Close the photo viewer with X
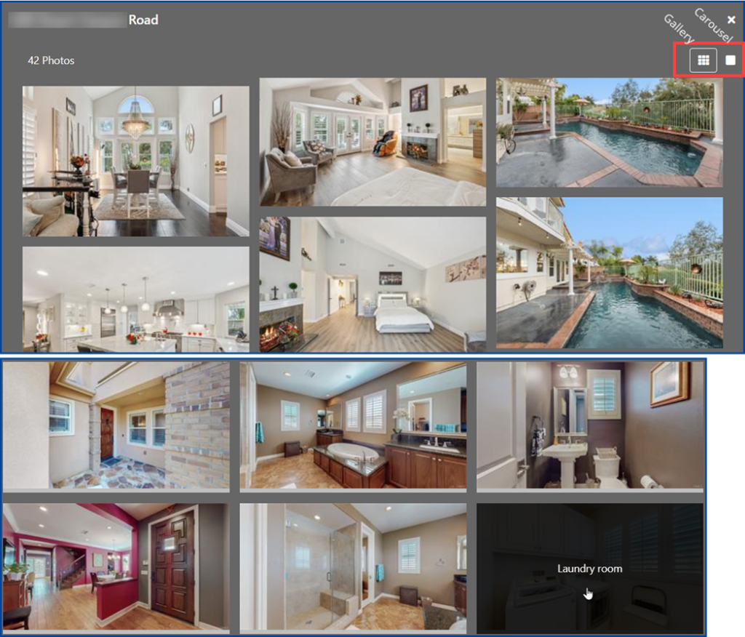Image resolution: width=745 pixels, height=637 pixels. point(731,20)
